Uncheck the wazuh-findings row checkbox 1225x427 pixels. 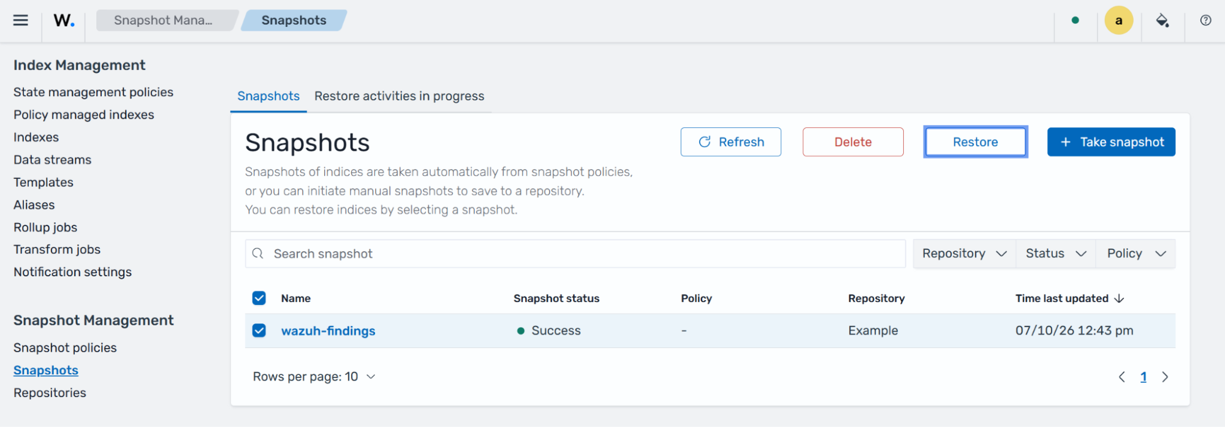[259, 331]
